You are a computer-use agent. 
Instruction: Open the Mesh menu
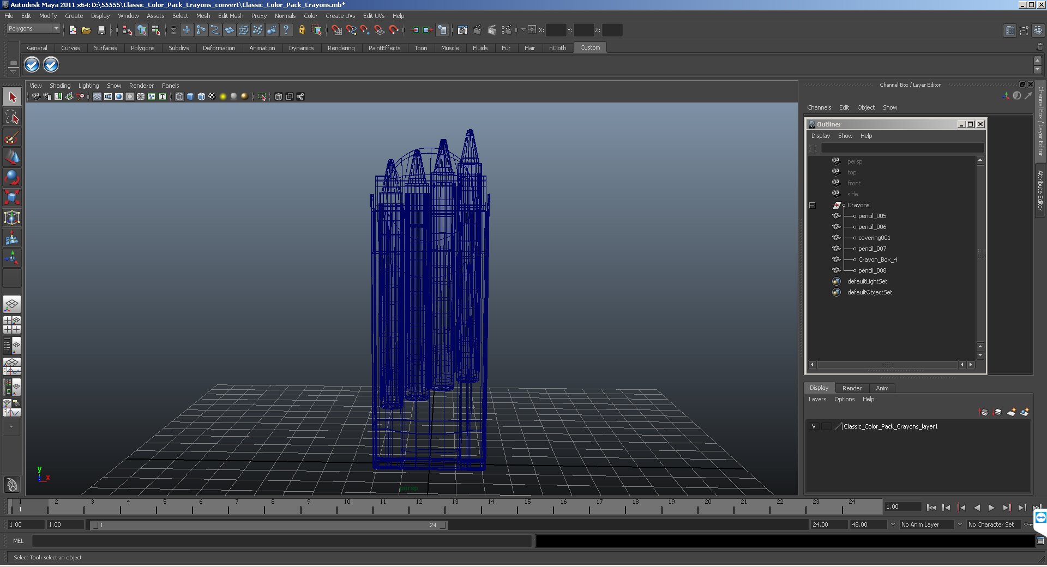(x=203, y=16)
